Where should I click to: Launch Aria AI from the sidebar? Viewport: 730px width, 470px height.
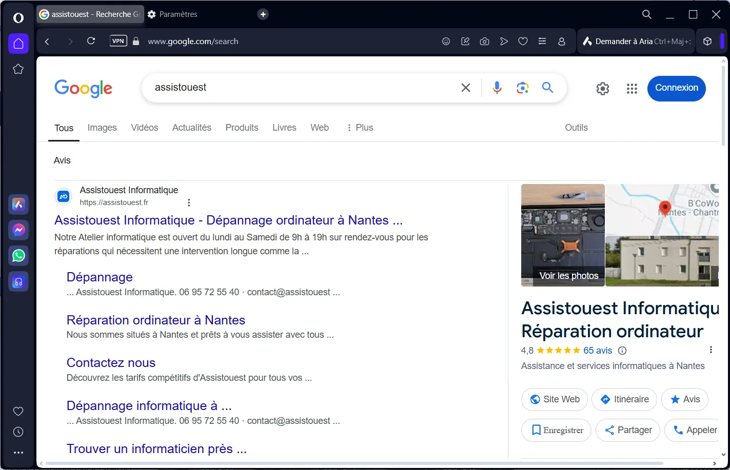[18, 205]
